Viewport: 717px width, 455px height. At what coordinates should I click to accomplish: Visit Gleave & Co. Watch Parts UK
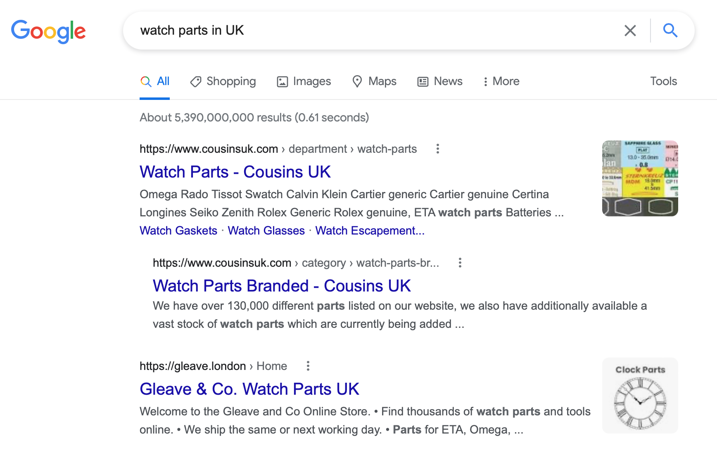coord(249,389)
